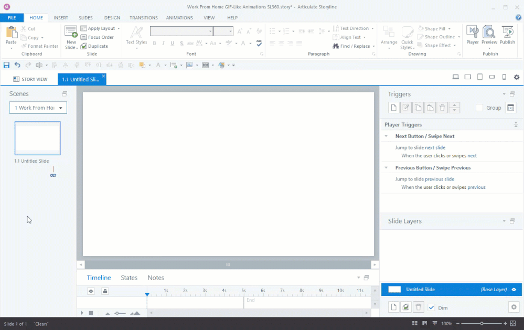This screenshot has width=524, height=330.
Task: Click the 'next slide' link in trigger
Action: [435, 148]
